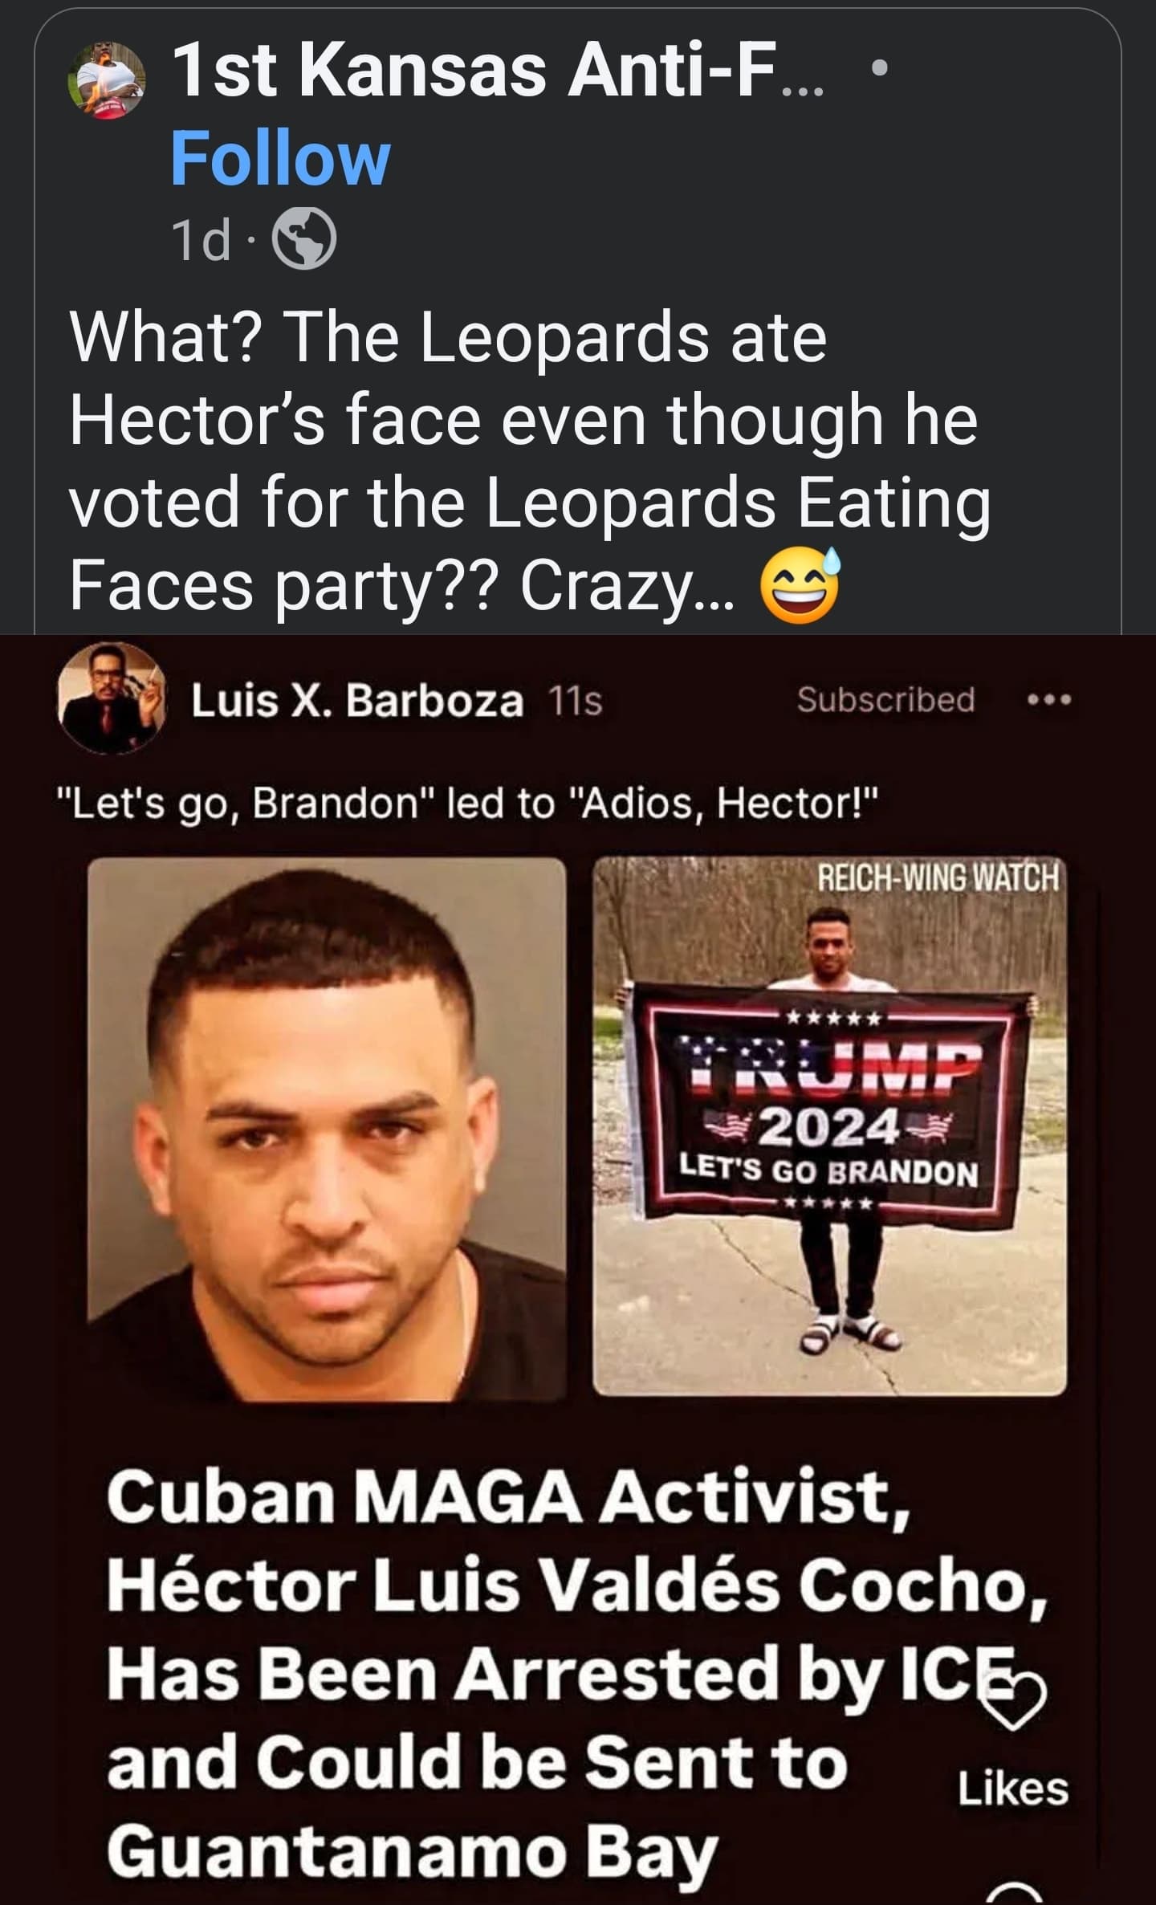1156x1905 pixels.
Task: Follow the 1st Kansas page
Action: coord(280,158)
